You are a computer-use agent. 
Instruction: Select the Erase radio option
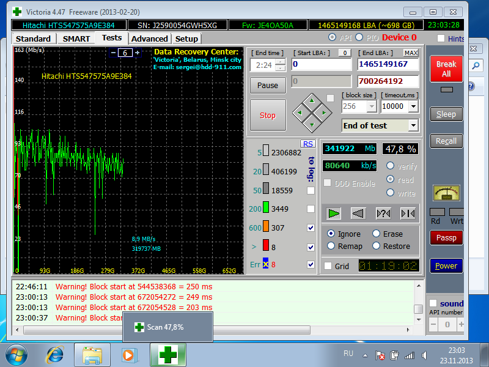click(376, 234)
